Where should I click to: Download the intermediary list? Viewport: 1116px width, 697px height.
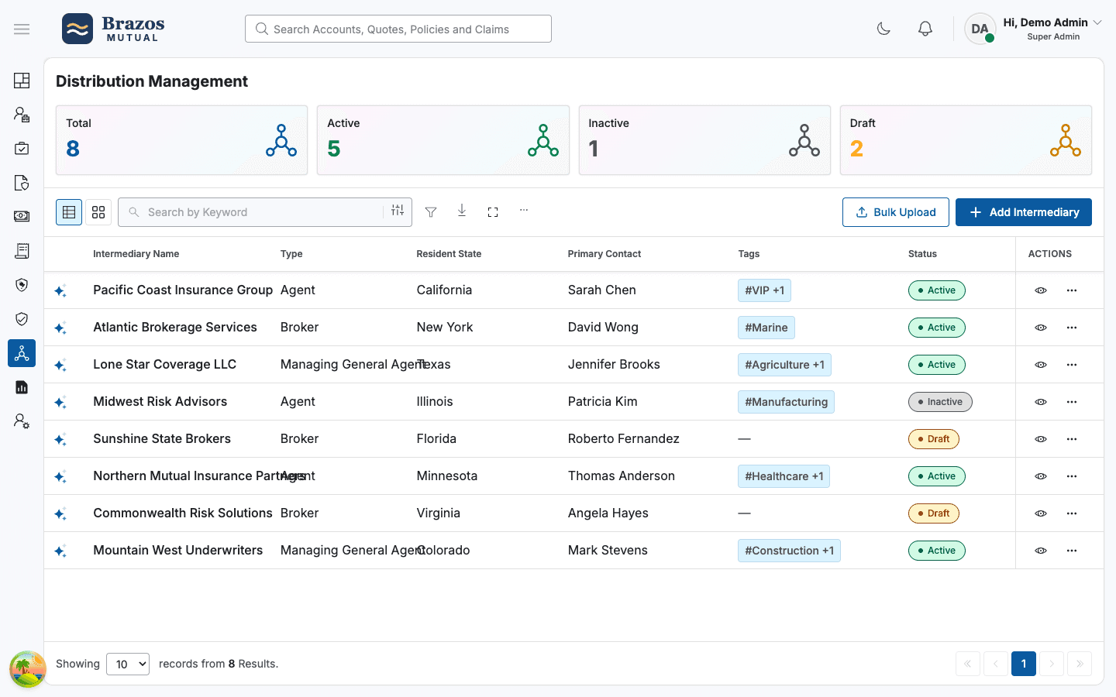coord(462,211)
